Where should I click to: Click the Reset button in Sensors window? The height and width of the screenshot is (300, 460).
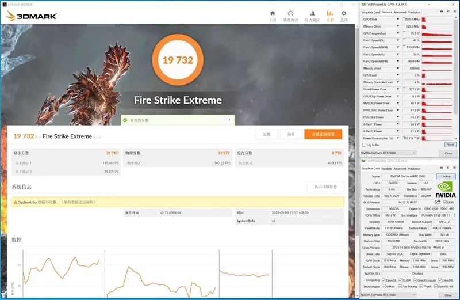pyautogui.click(x=450, y=145)
